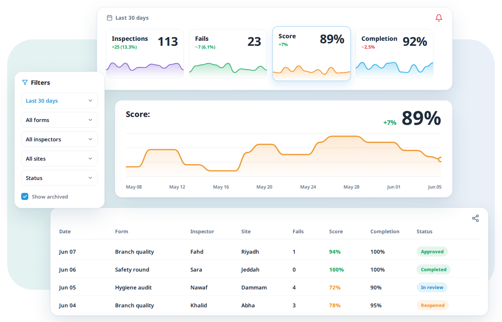Click the −7 (6.1%) fails change
The width and height of the screenshot is (502, 322).
pos(205,47)
